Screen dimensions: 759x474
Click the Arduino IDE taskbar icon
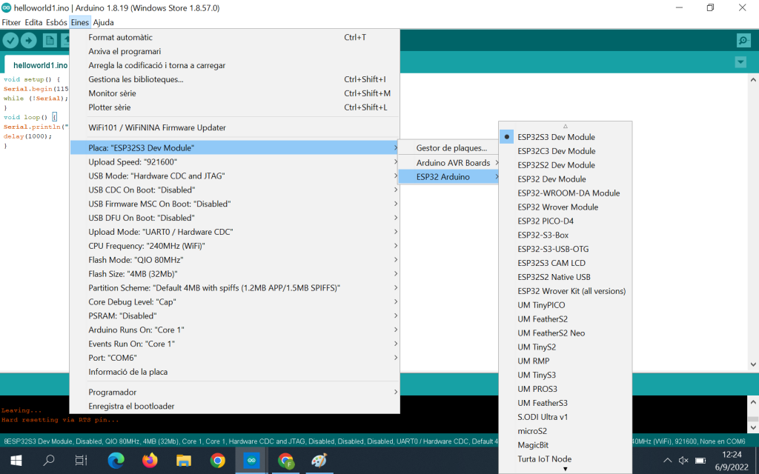(x=251, y=461)
